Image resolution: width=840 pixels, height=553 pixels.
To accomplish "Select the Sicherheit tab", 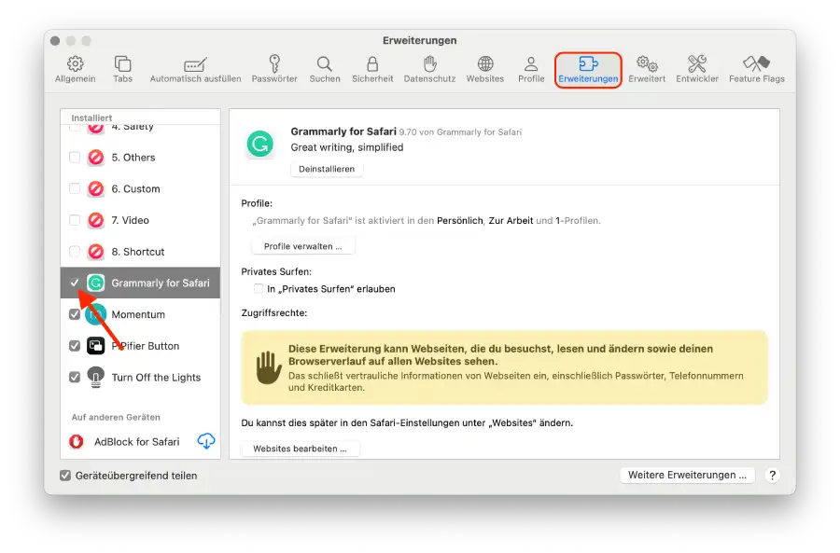I will pyautogui.click(x=372, y=69).
